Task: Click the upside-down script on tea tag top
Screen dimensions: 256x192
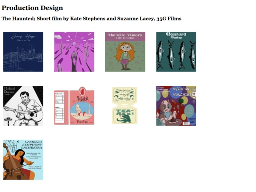Action: pos(125,95)
